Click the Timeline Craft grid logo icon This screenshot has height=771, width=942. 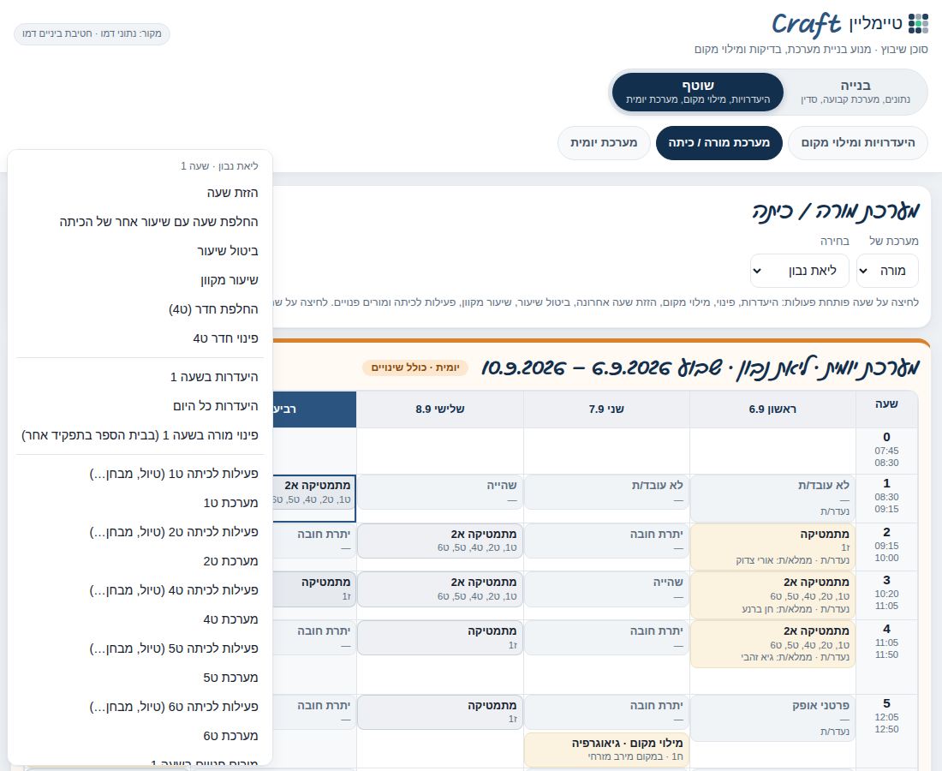click(918, 24)
